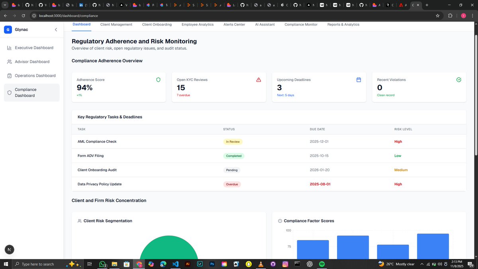Click the green check circle on Recent Violations
478x269 pixels.
[x=459, y=80]
